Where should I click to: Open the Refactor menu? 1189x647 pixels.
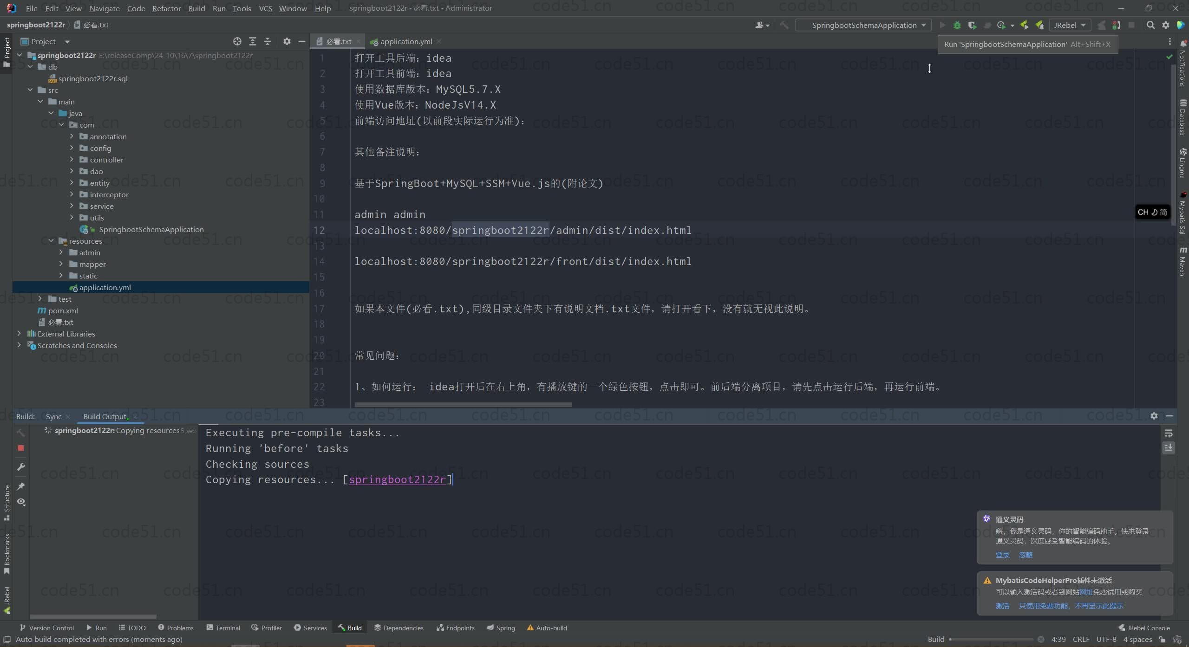point(166,8)
